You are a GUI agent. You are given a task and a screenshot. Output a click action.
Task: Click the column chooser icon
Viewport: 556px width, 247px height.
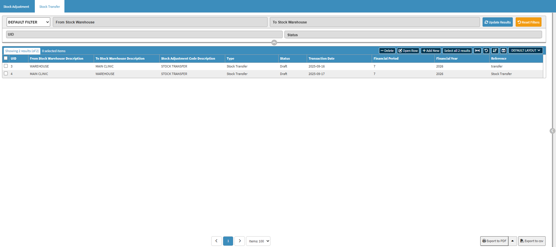point(503,51)
